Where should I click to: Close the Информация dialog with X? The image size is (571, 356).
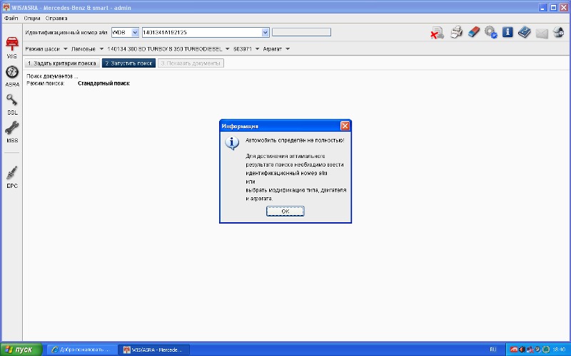tap(345, 126)
